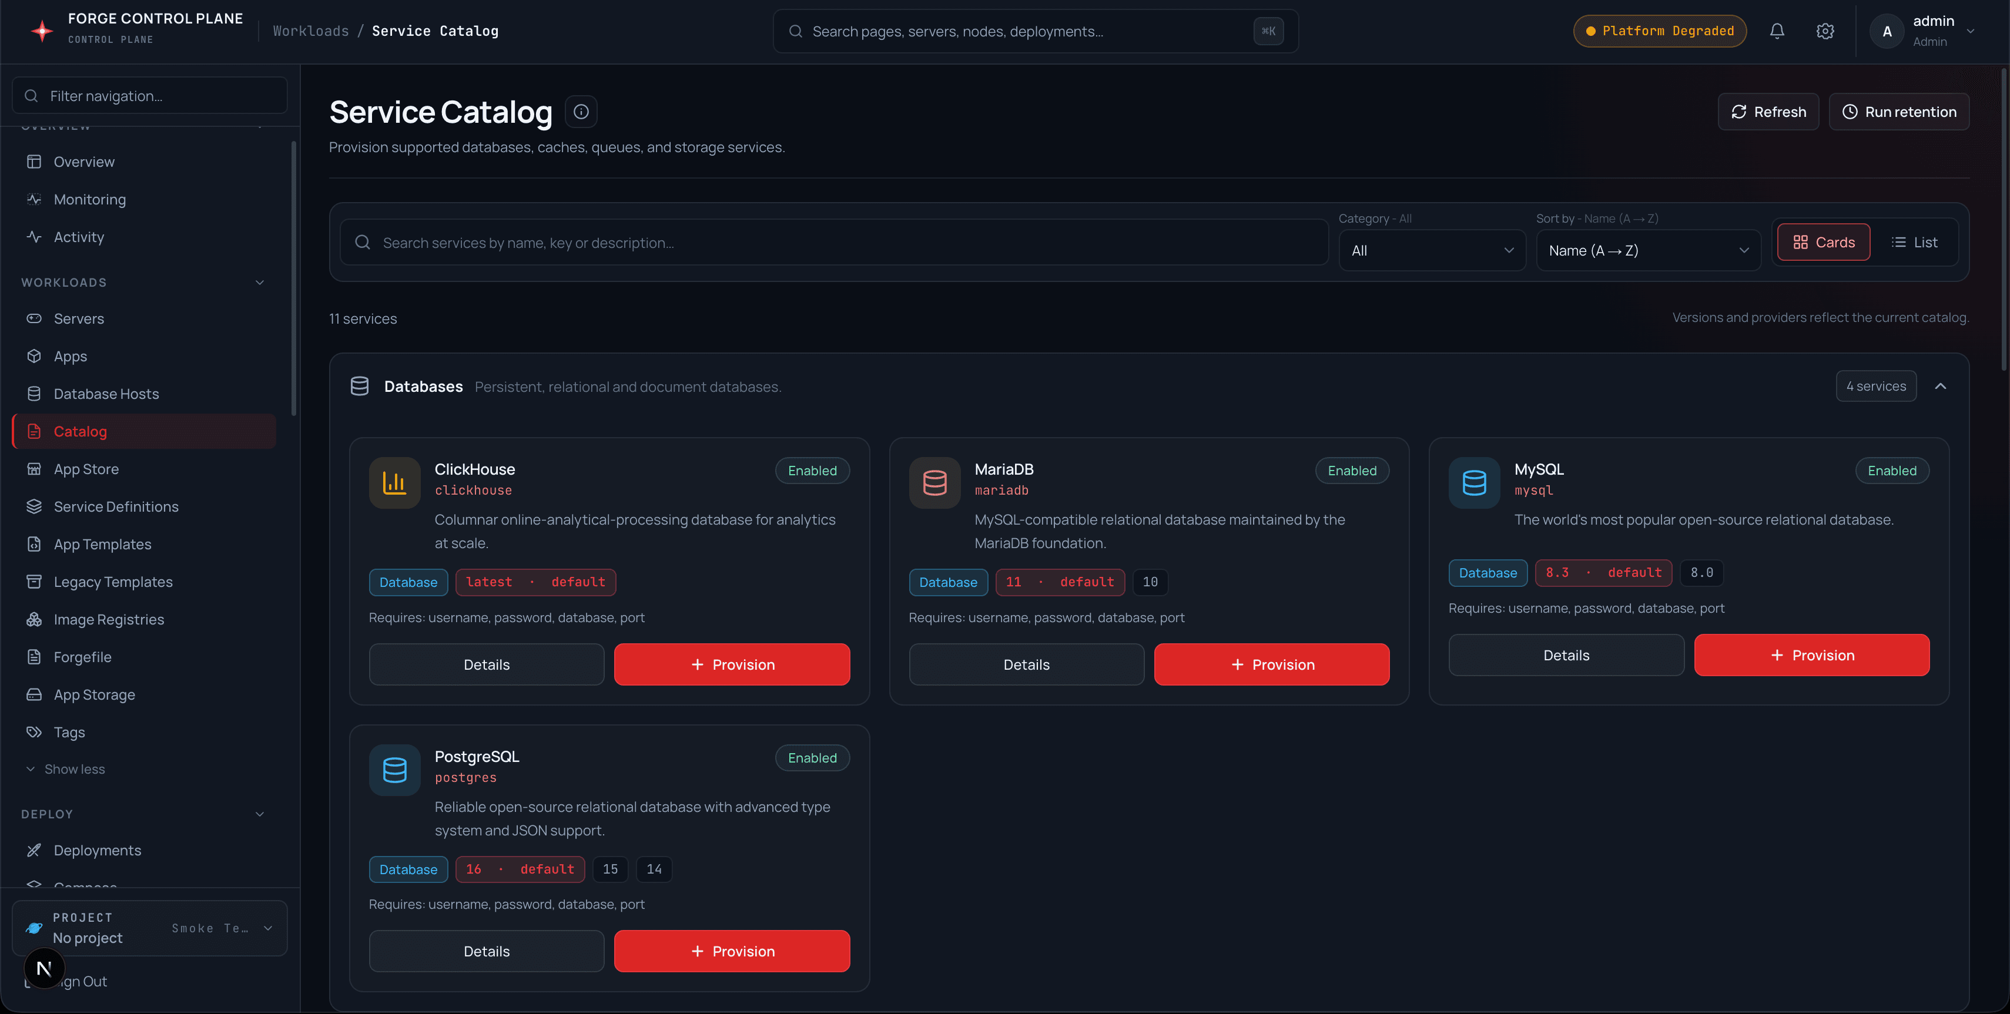Viewport: 2010px width, 1014px height.
Task: Open the Category dropdown set to All
Action: 1432,250
